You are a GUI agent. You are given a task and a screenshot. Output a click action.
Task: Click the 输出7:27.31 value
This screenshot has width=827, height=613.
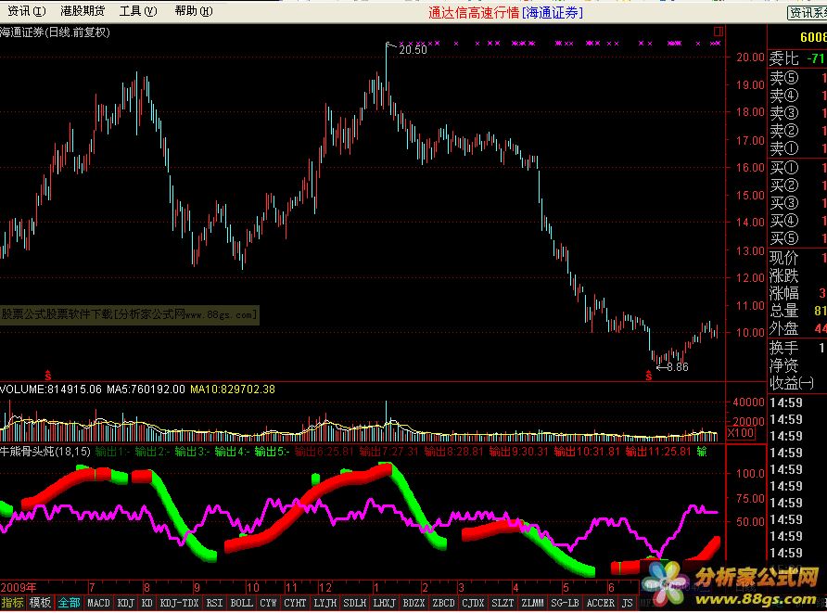coord(388,452)
